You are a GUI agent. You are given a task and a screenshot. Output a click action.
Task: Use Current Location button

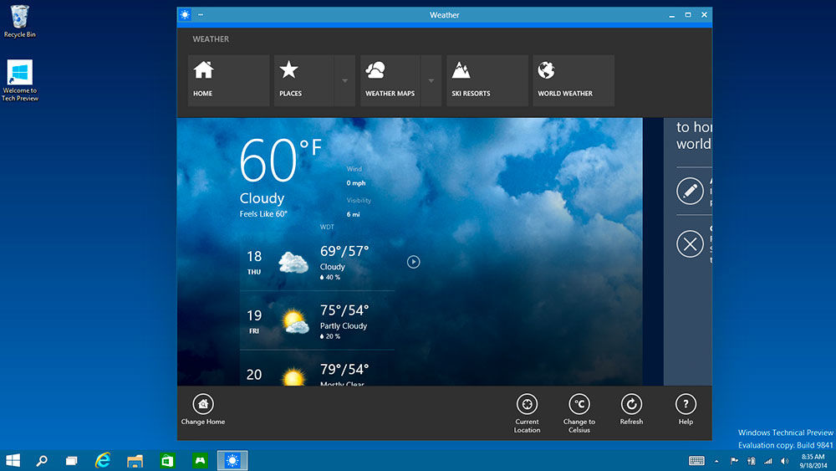(x=527, y=404)
